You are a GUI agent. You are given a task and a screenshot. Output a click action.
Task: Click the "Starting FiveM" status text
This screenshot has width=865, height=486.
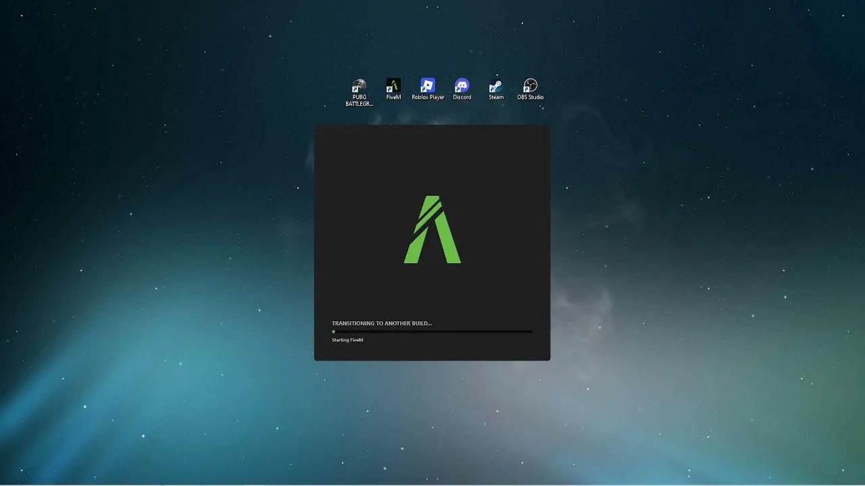point(347,340)
